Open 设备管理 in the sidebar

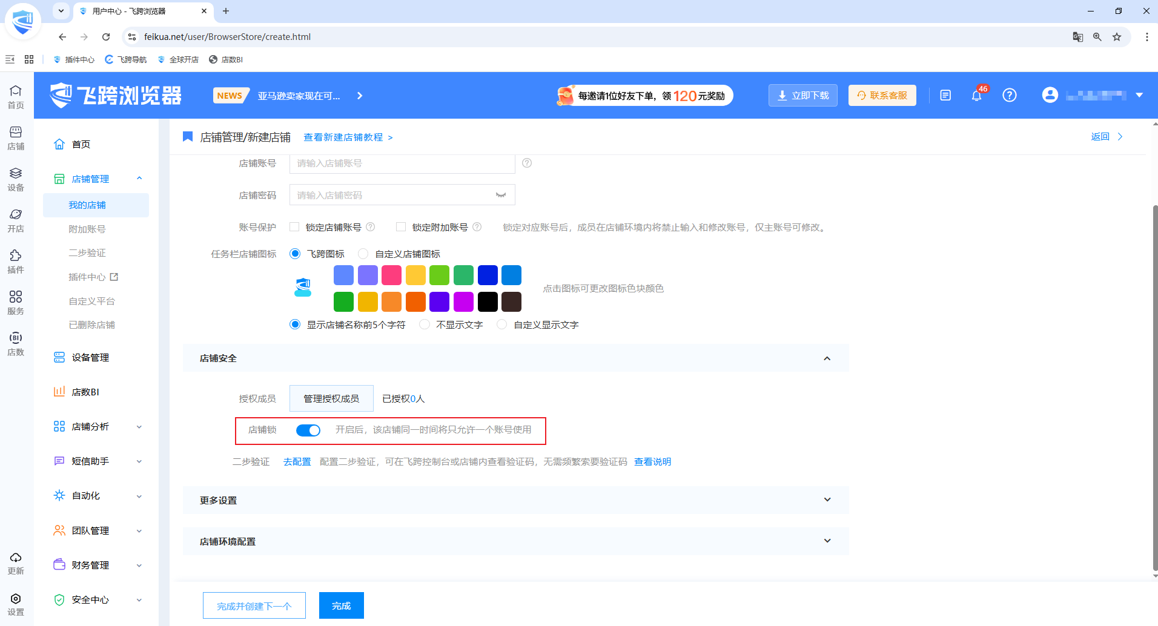[90, 358]
